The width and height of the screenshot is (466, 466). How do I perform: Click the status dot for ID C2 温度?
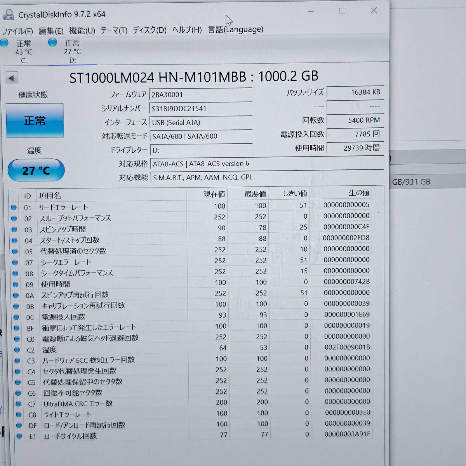pyautogui.click(x=17, y=350)
